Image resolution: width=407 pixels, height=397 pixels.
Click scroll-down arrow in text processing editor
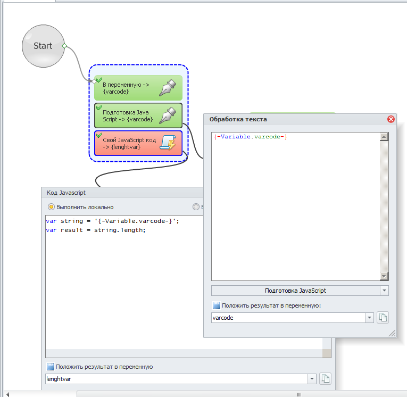384,276
